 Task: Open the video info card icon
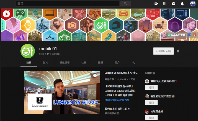tap(95, 75)
